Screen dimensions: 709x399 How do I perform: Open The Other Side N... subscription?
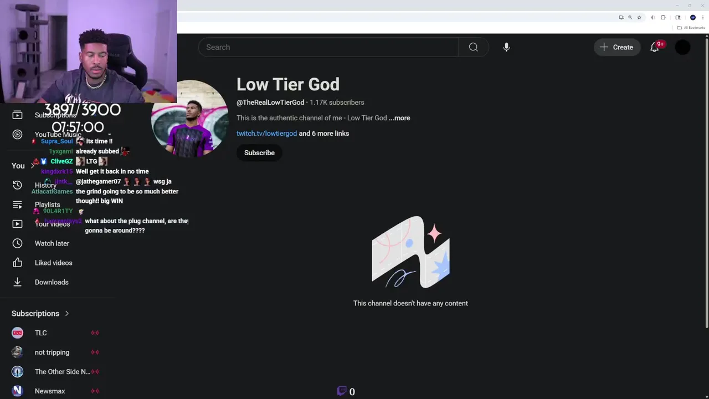(63, 372)
